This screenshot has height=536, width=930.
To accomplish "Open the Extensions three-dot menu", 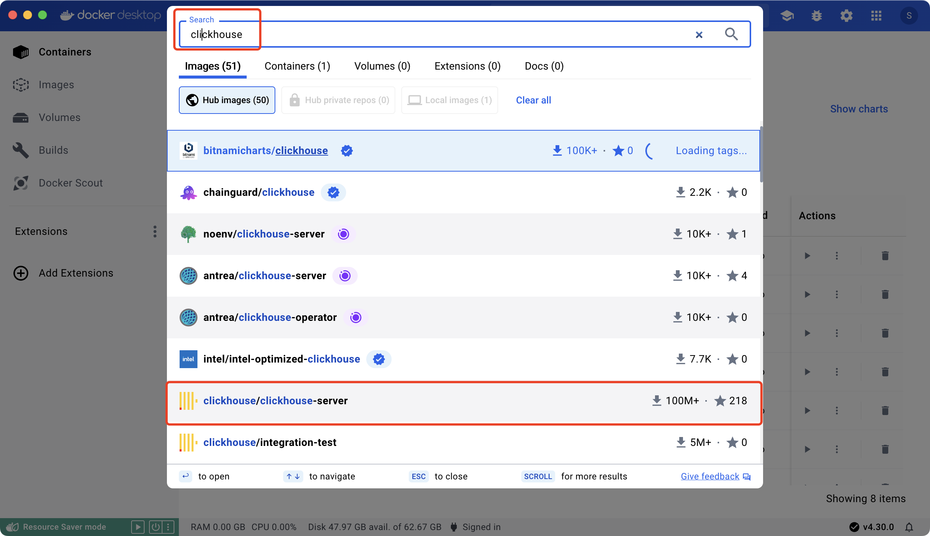I will pos(155,232).
